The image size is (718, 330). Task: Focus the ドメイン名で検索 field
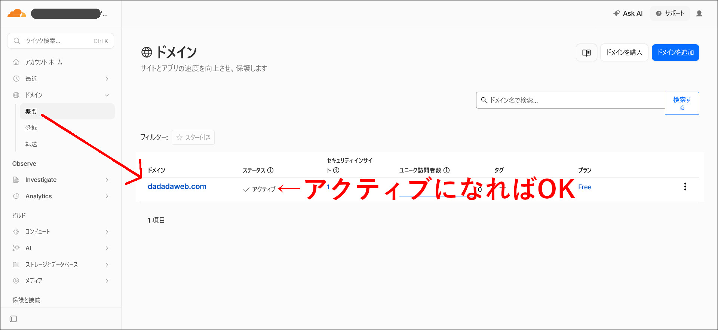(570, 100)
